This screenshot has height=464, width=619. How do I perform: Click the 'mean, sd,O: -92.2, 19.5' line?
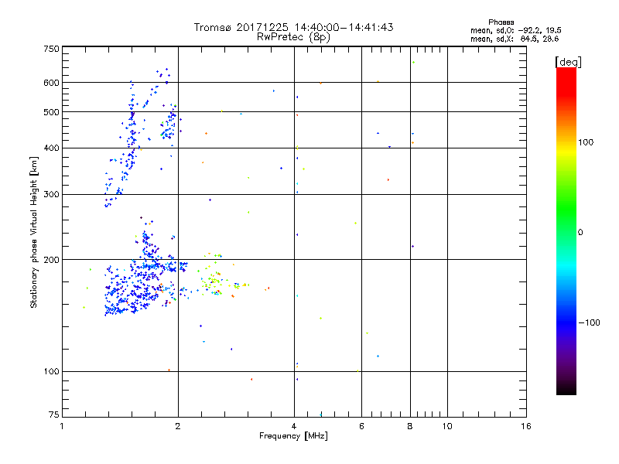[515, 30]
